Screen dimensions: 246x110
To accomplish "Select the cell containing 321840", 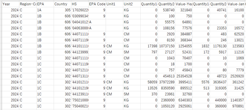I will pos(184,10).
